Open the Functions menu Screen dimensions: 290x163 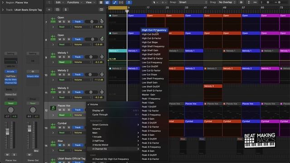click(74, 2)
